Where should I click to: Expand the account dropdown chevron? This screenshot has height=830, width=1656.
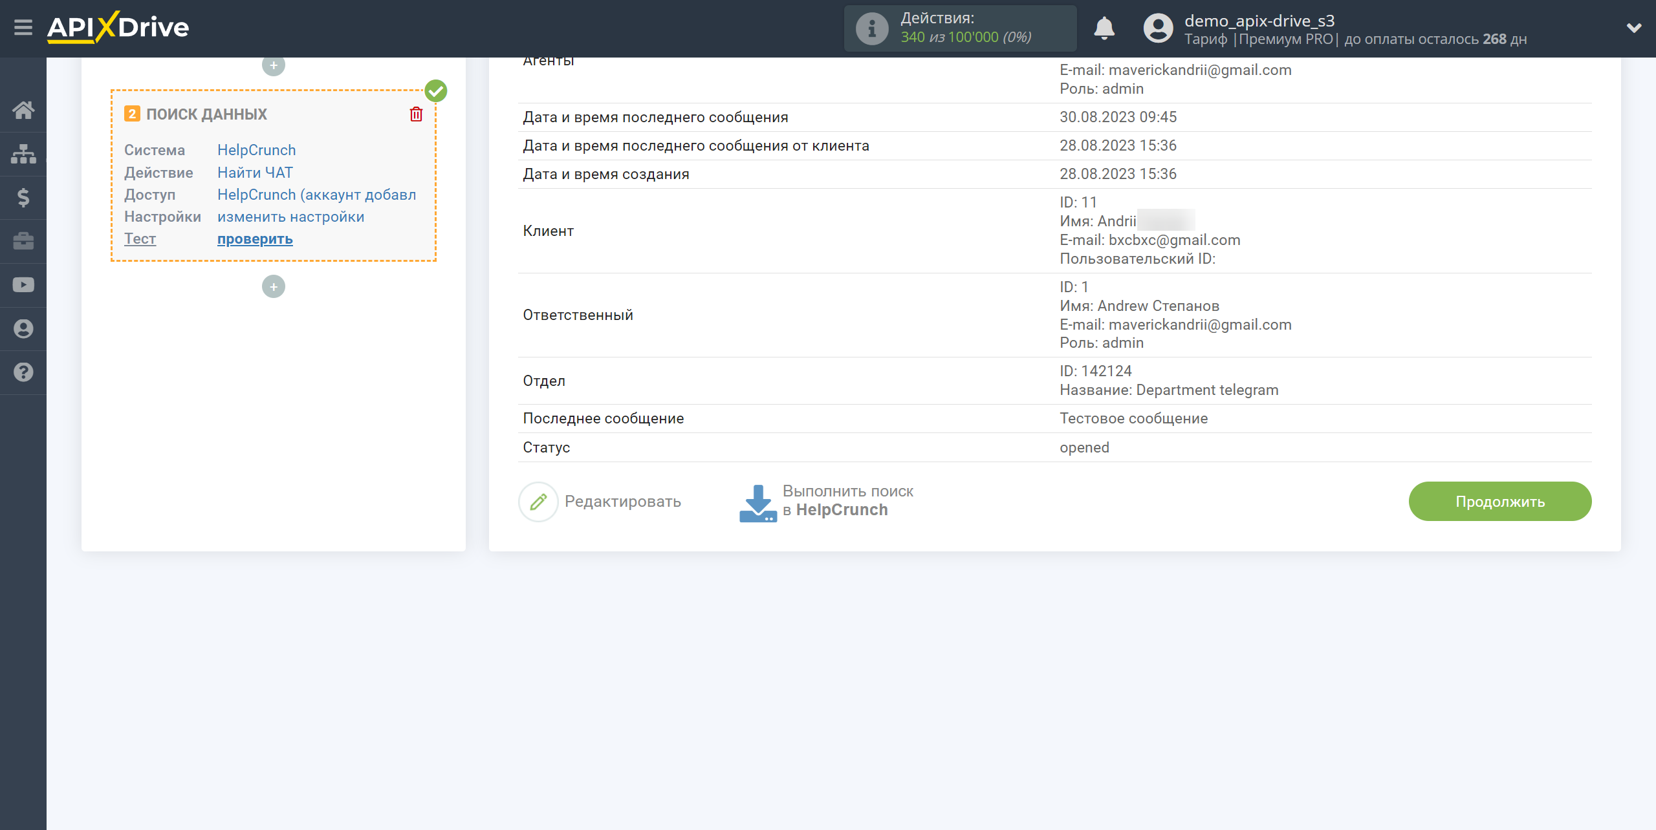click(x=1634, y=28)
